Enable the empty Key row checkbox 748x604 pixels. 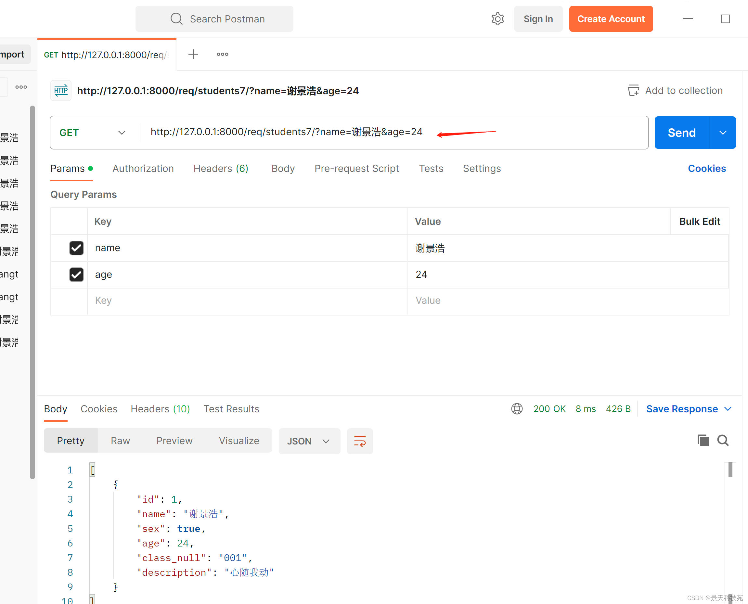click(76, 301)
